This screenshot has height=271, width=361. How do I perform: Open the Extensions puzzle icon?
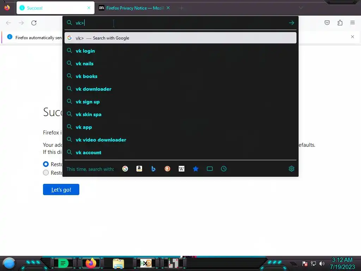click(x=340, y=23)
